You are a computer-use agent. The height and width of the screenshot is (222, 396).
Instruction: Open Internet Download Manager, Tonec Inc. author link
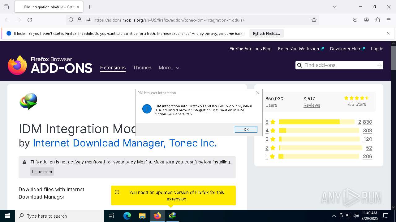125,143
